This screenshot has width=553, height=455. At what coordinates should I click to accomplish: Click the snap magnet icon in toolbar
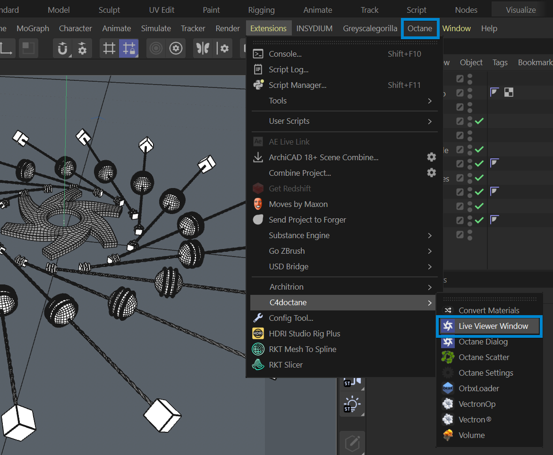pyautogui.click(x=62, y=48)
